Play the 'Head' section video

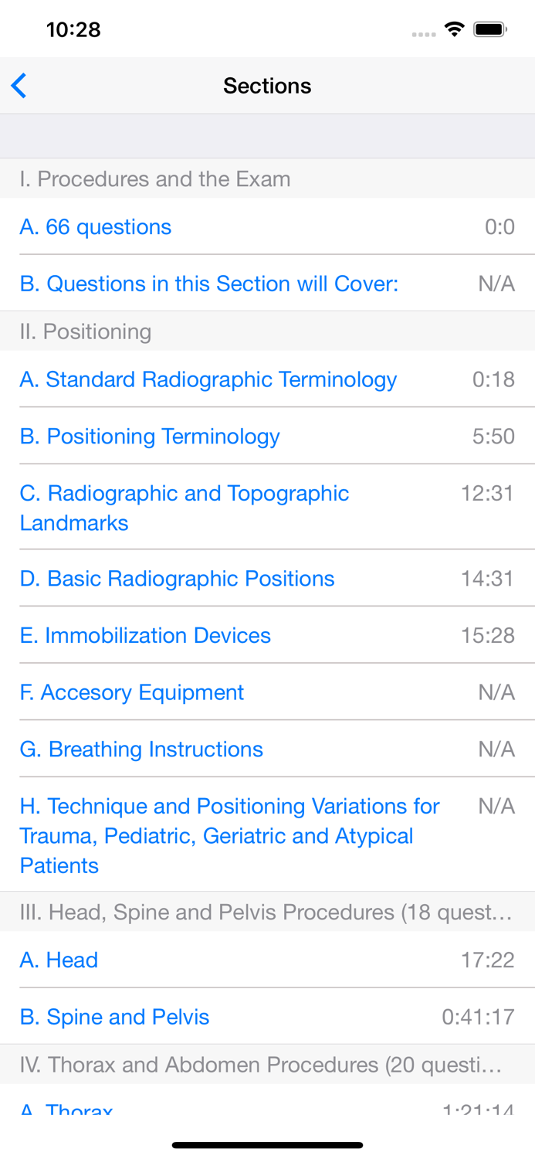(59, 960)
